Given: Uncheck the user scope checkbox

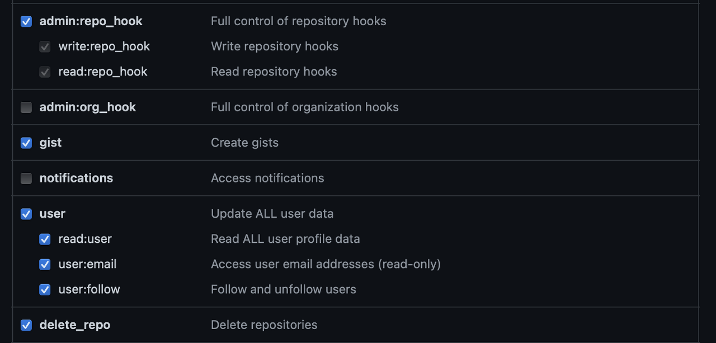Looking at the screenshot, I should coord(26,214).
